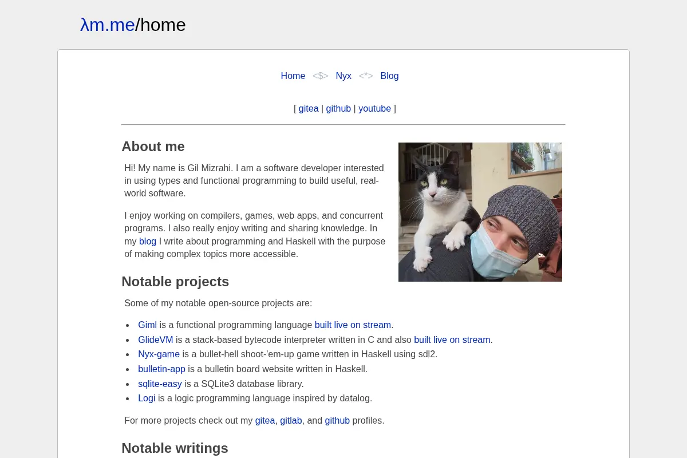
Task: Click the cat and person photo
Action: tap(480, 212)
